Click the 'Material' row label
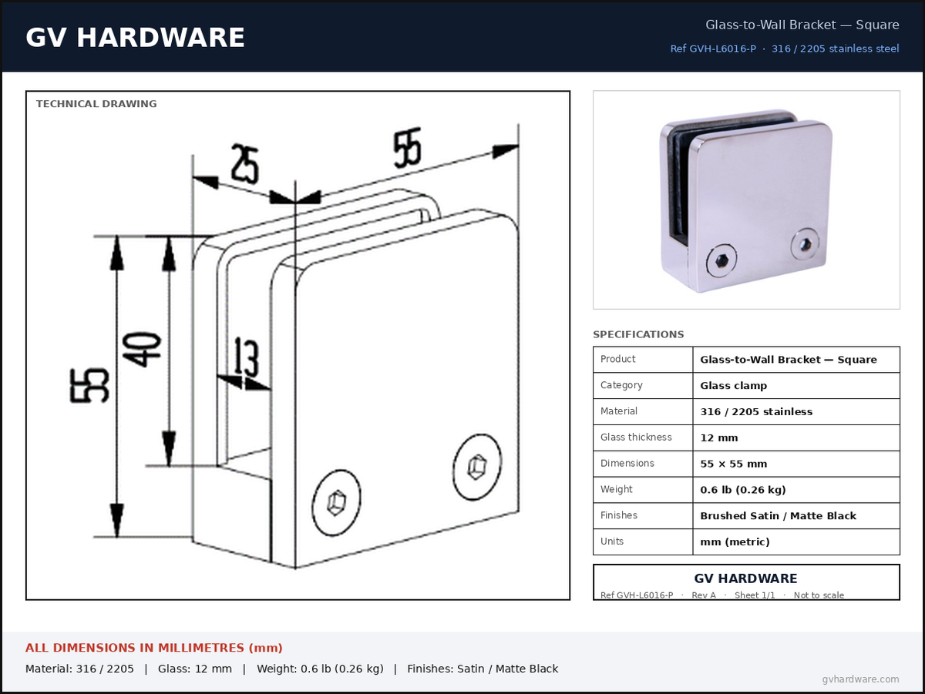 click(619, 411)
